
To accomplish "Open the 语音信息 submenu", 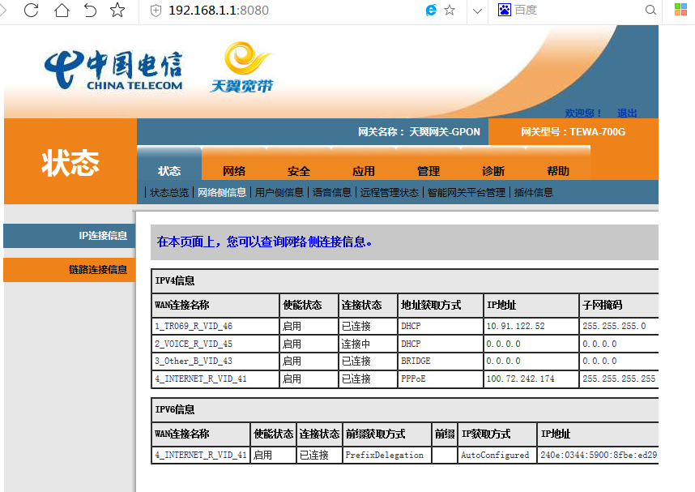I will (x=331, y=193).
